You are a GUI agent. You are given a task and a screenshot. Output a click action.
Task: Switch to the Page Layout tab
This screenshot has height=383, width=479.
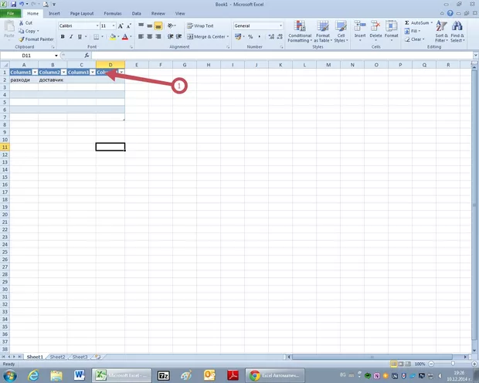pos(82,13)
